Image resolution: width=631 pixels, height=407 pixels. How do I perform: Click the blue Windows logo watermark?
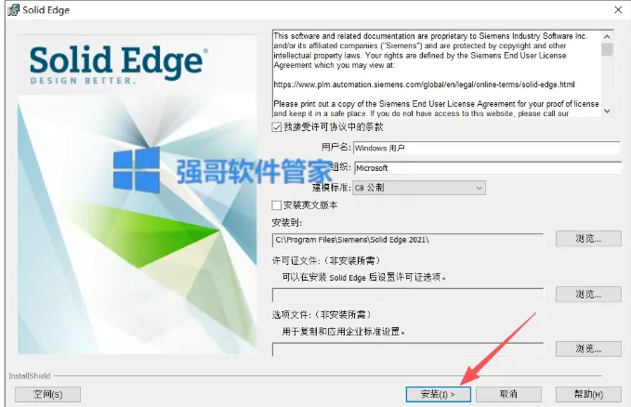(137, 169)
